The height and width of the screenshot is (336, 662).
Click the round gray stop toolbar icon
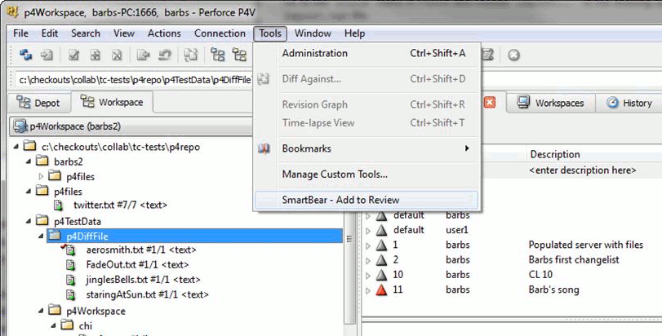pyautogui.click(x=513, y=55)
